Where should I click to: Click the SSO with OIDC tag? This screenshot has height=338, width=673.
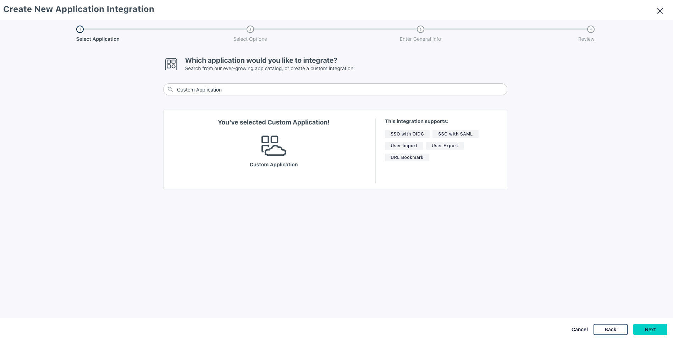(407, 134)
